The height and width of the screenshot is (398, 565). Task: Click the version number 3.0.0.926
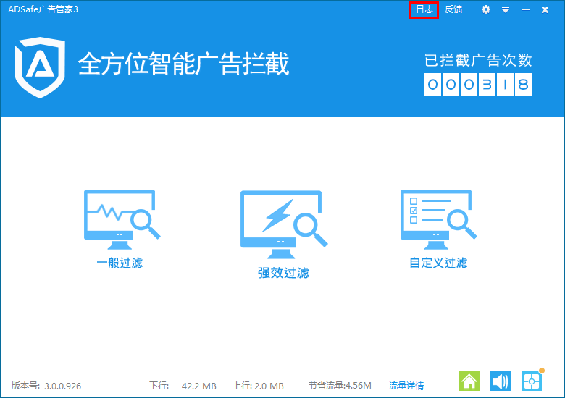click(63, 386)
